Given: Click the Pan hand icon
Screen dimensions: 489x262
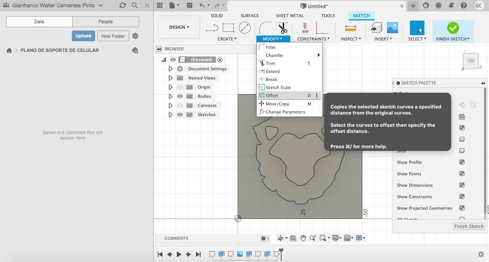Looking at the screenshot, I should tap(303, 238).
